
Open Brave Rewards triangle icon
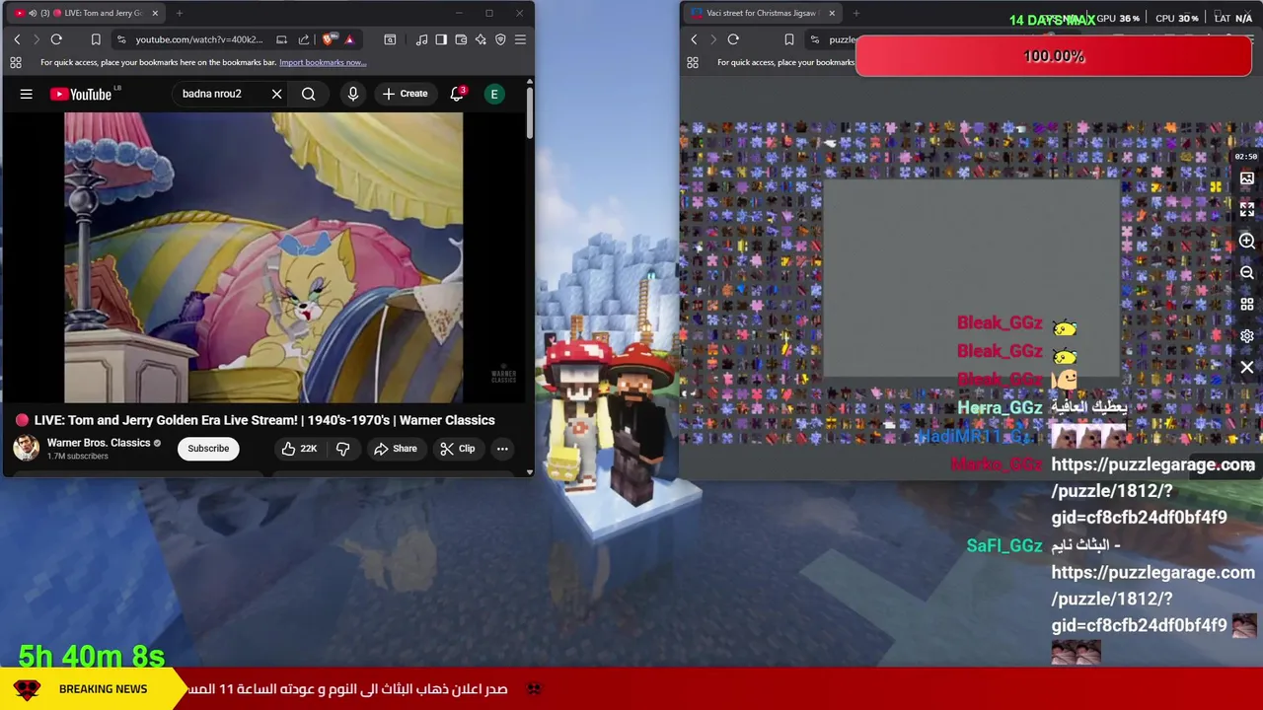point(349,39)
